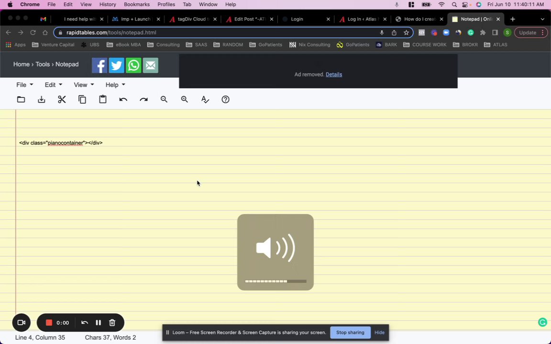Image resolution: width=551 pixels, height=344 pixels.
Task: Click the Copy icon in notepad toolbar
Action: (82, 99)
